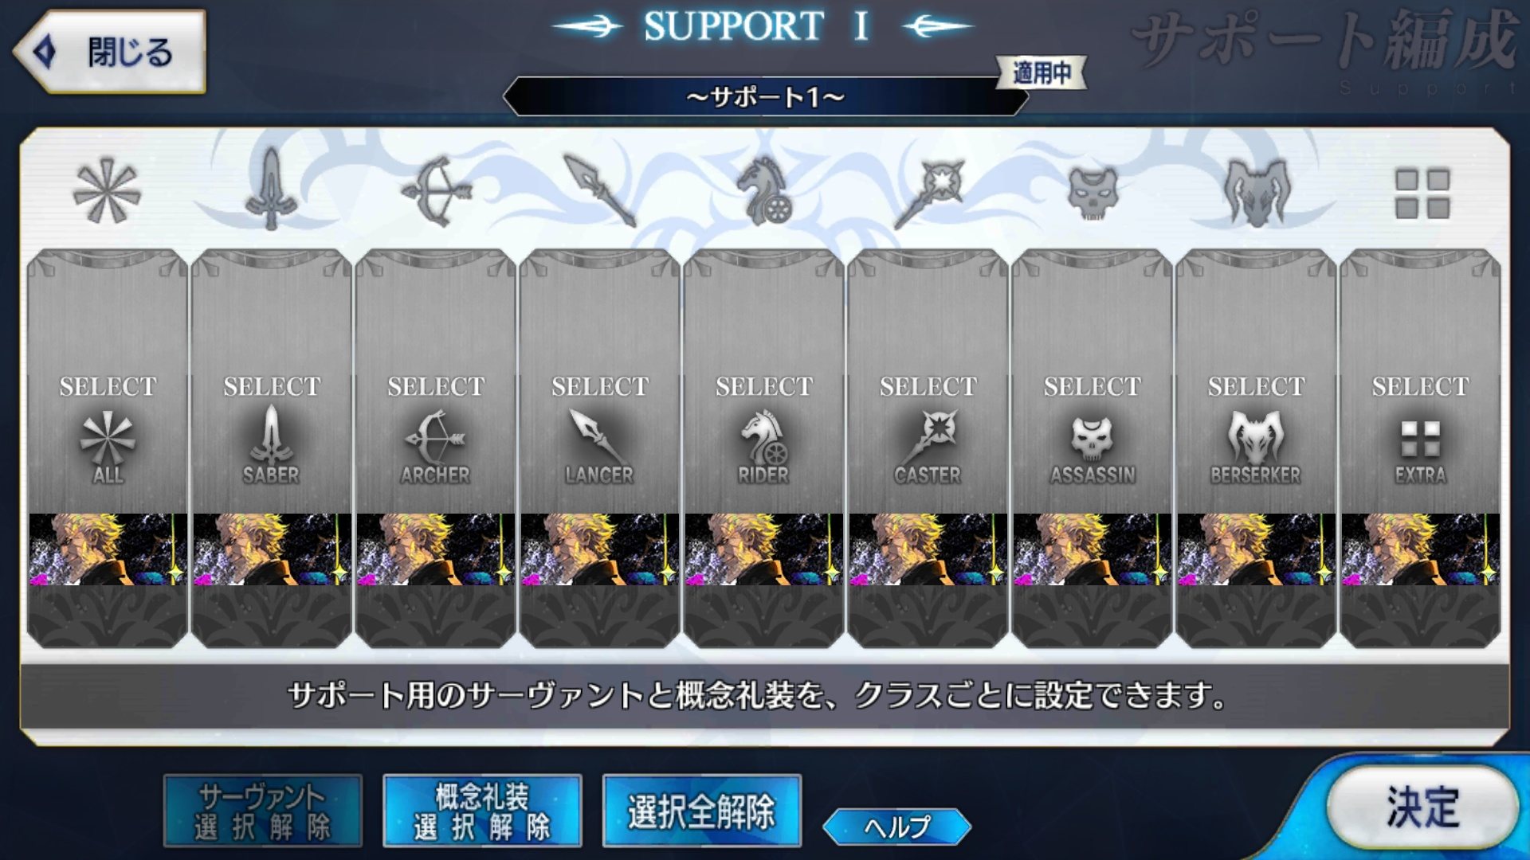Click 選択全解除 clear all button
This screenshot has height=860, width=1530.
click(701, 811)
